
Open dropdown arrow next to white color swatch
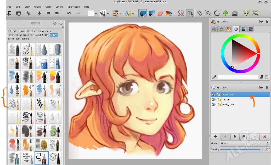[96, 14]
